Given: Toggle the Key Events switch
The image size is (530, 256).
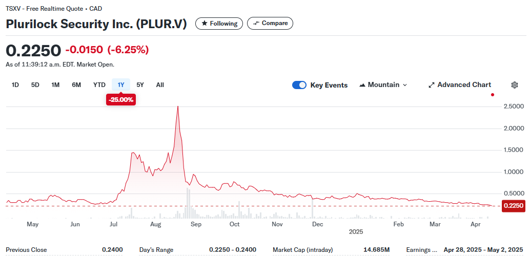Looking at the screenshot, I should [x=299, y=85].
